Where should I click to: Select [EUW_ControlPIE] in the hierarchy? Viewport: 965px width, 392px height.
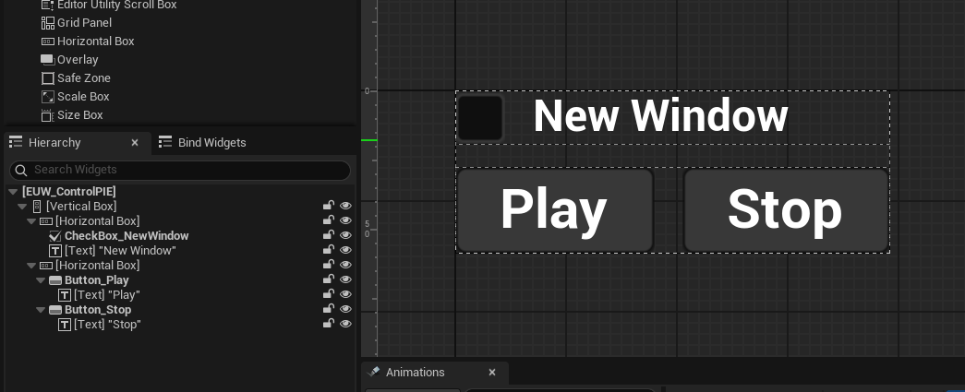click(69, 192)
